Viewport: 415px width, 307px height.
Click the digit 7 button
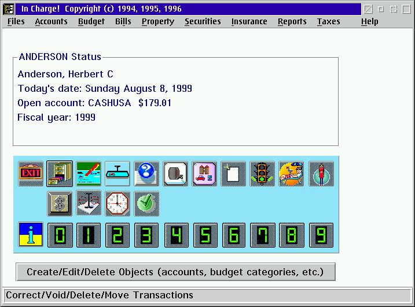(263, 235)
